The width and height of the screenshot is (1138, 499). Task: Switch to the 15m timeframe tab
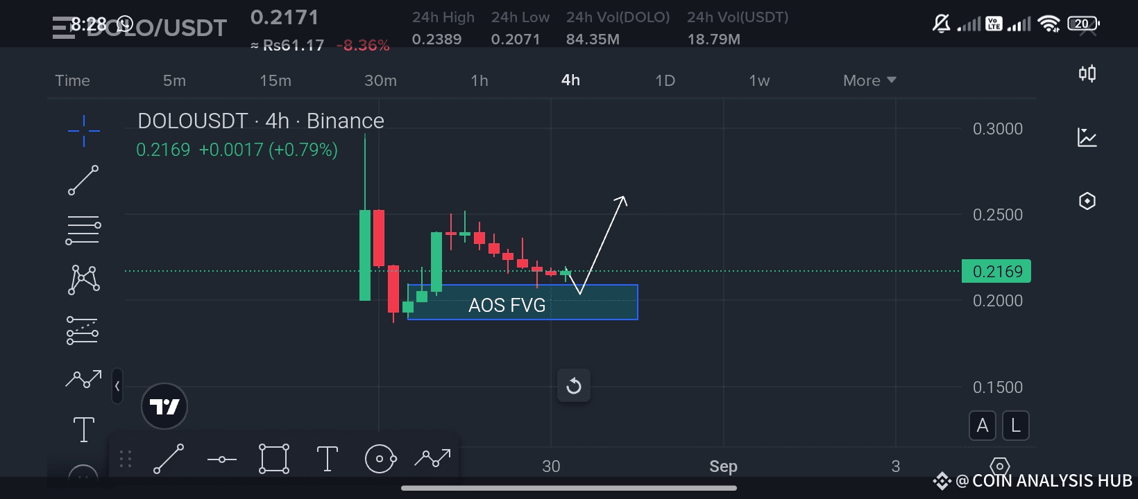[x=275, y=80]
